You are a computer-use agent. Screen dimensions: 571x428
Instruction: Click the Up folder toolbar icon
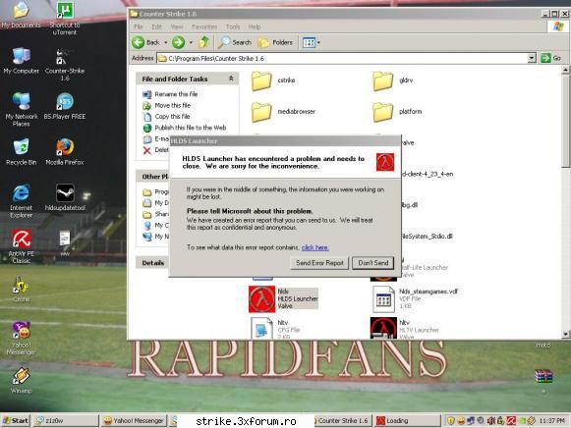coord(204,42)
